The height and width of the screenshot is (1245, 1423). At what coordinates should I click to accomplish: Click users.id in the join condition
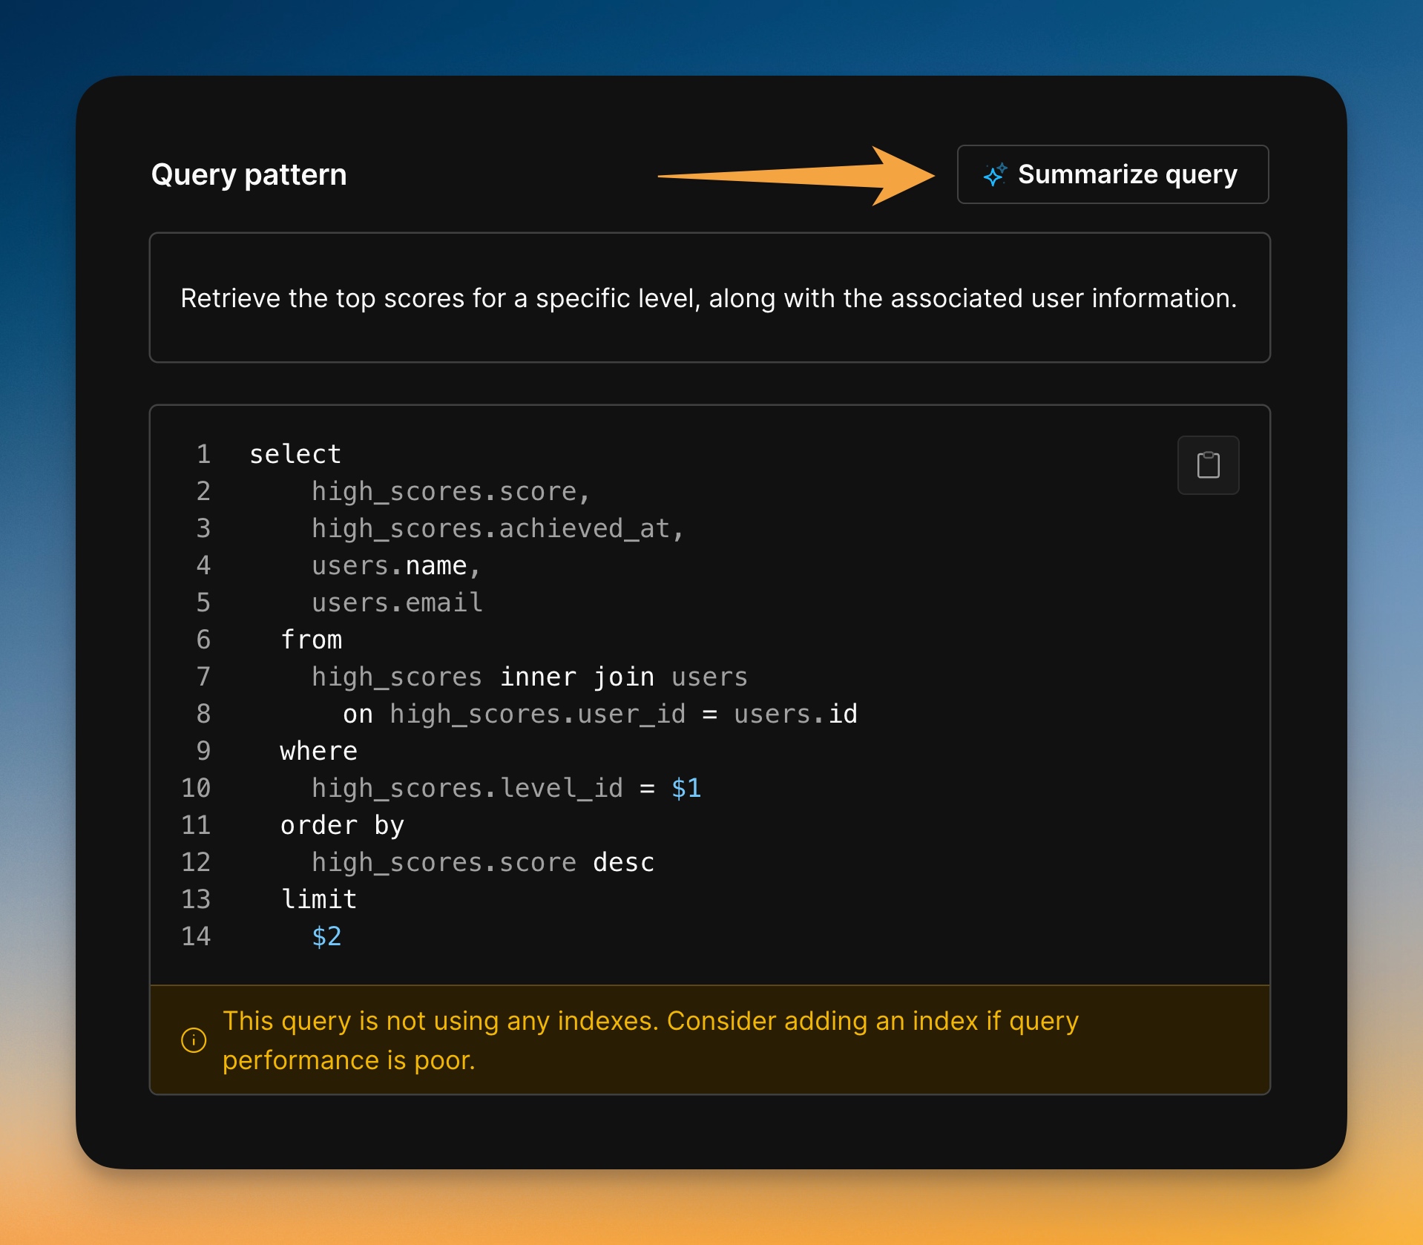pos(795,714)
